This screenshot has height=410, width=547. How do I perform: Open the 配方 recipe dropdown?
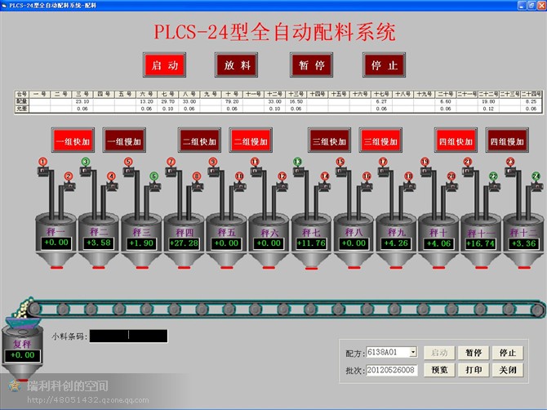click(x=413, y=352)
